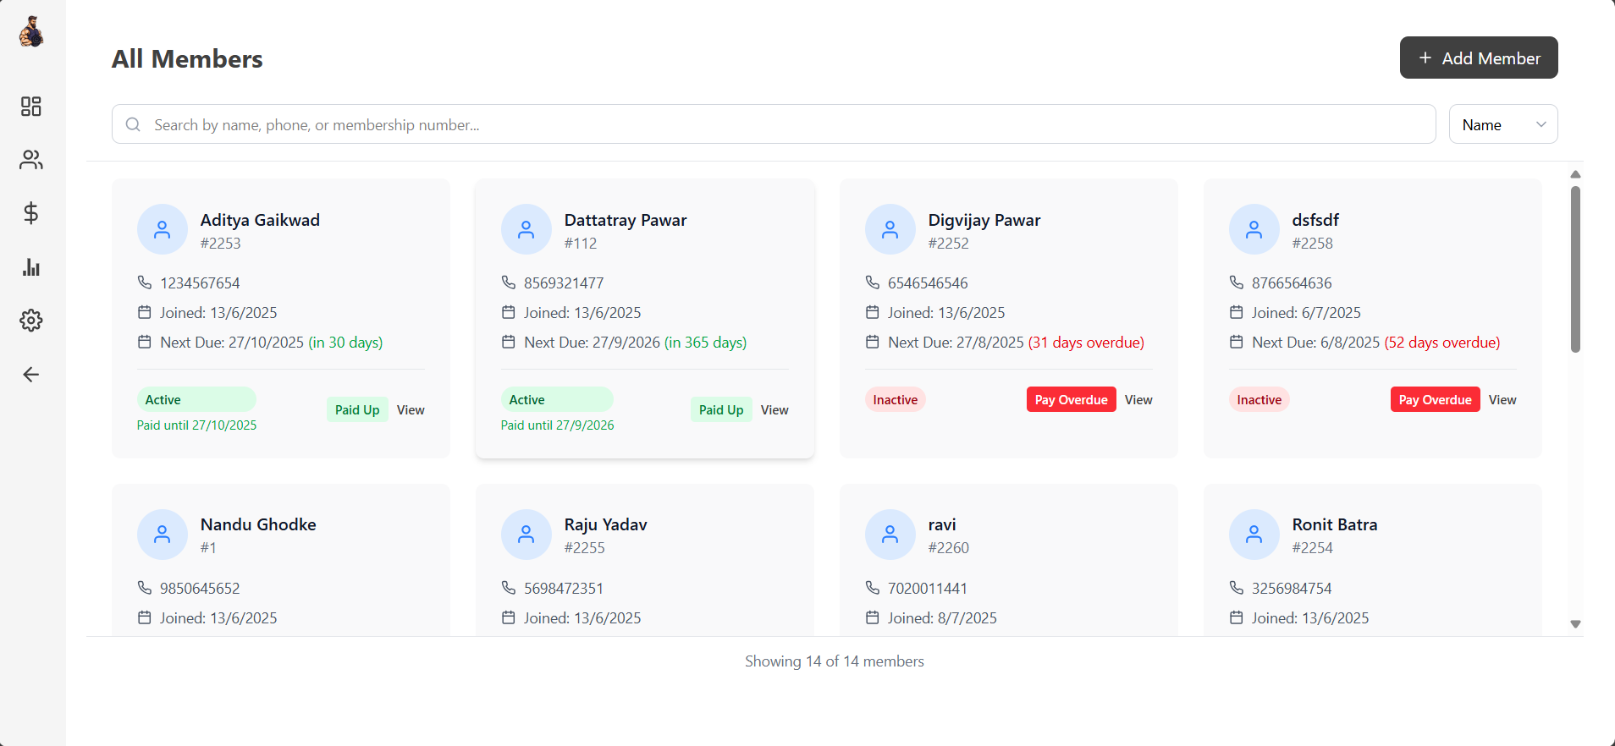This screenshot has height=746, width=1615.
Task: Click in the member search field
Action: (x=774, y=124)
